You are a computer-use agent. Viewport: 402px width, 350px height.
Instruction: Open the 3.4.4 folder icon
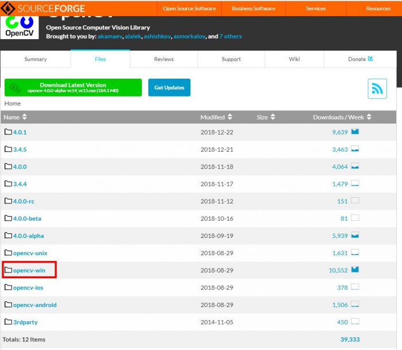8,184
